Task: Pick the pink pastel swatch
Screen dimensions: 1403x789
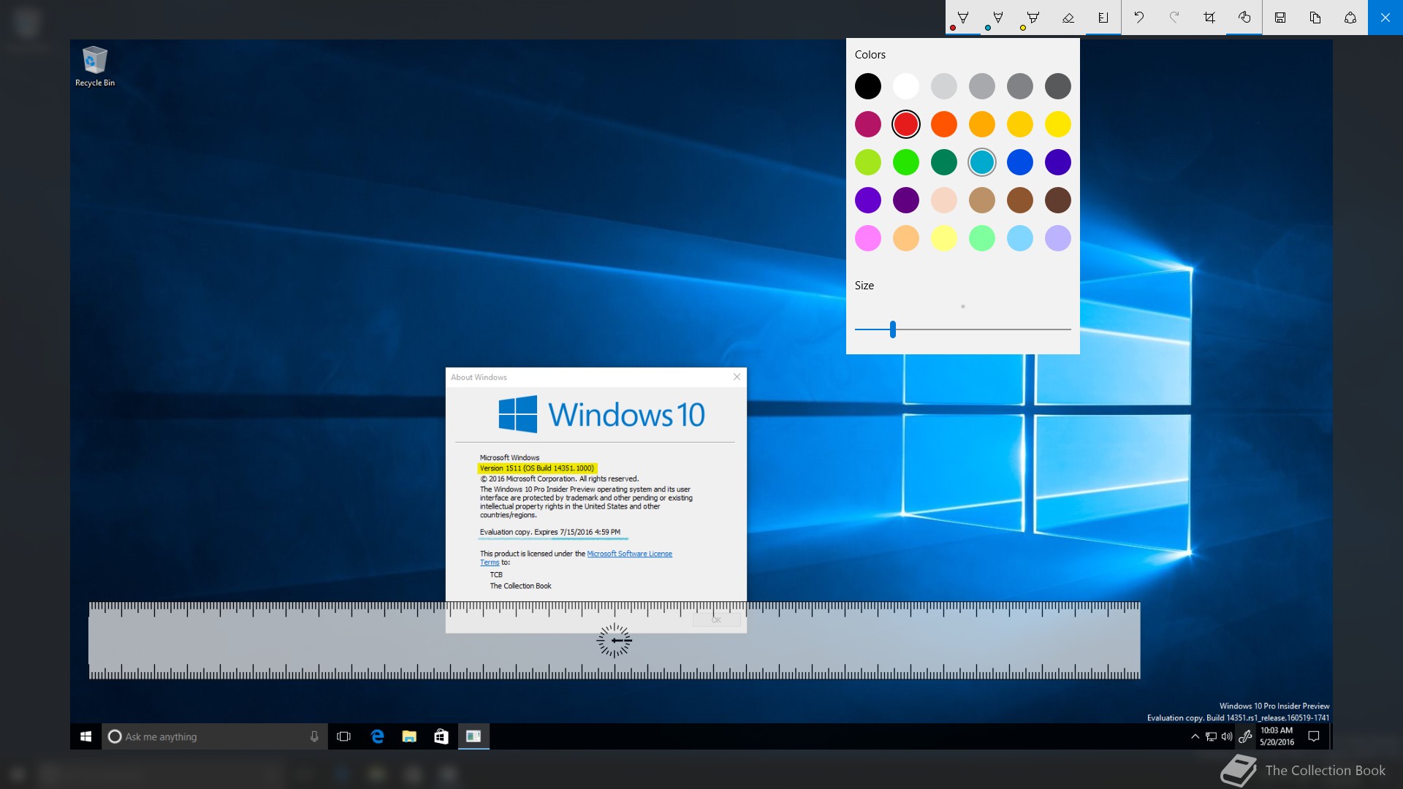Action: 868,238
